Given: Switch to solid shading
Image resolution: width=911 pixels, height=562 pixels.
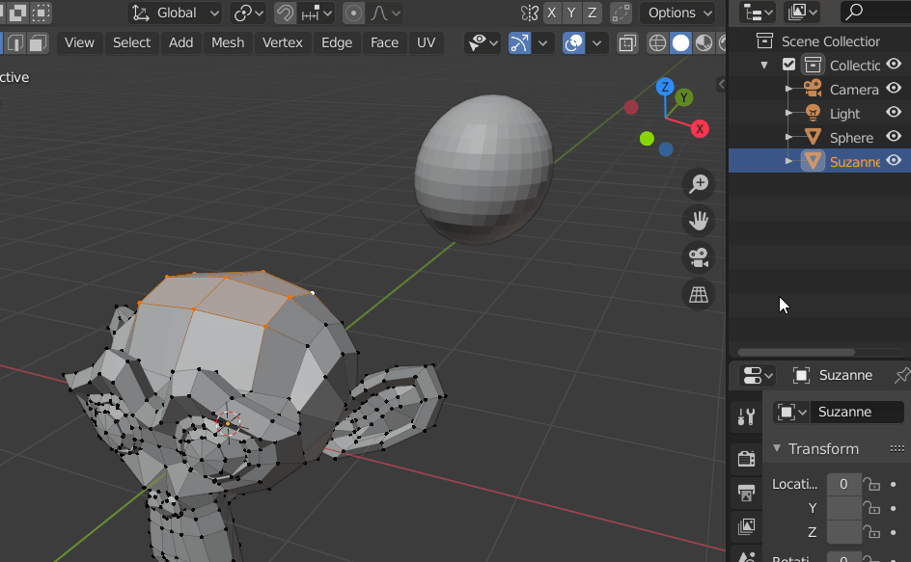Looking at the screenshot, I should [680, 43].
